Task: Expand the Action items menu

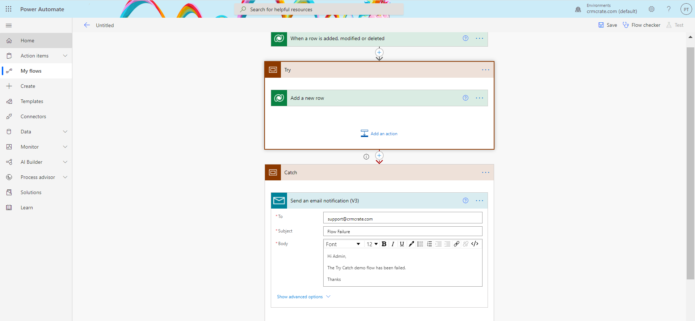Action: [65, 56]
